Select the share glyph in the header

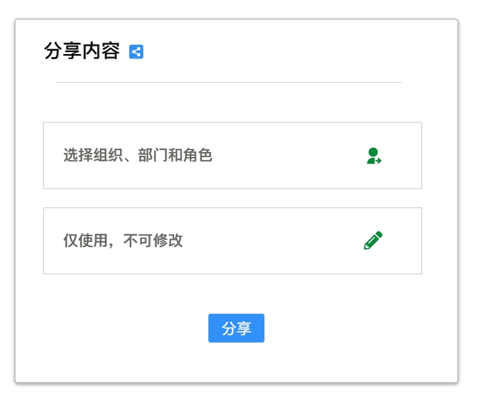(x=137, y=52)
